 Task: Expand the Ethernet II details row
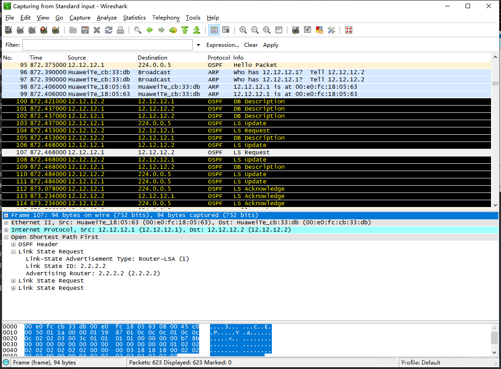coord(6,222)
